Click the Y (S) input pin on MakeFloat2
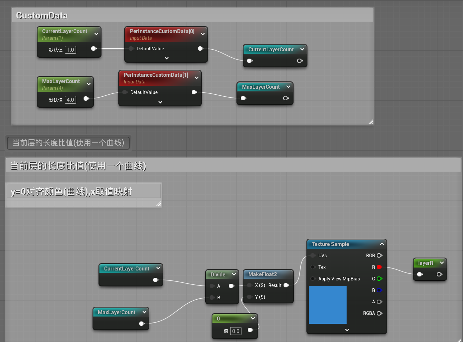The image size is (463, 342). point(250,297)
